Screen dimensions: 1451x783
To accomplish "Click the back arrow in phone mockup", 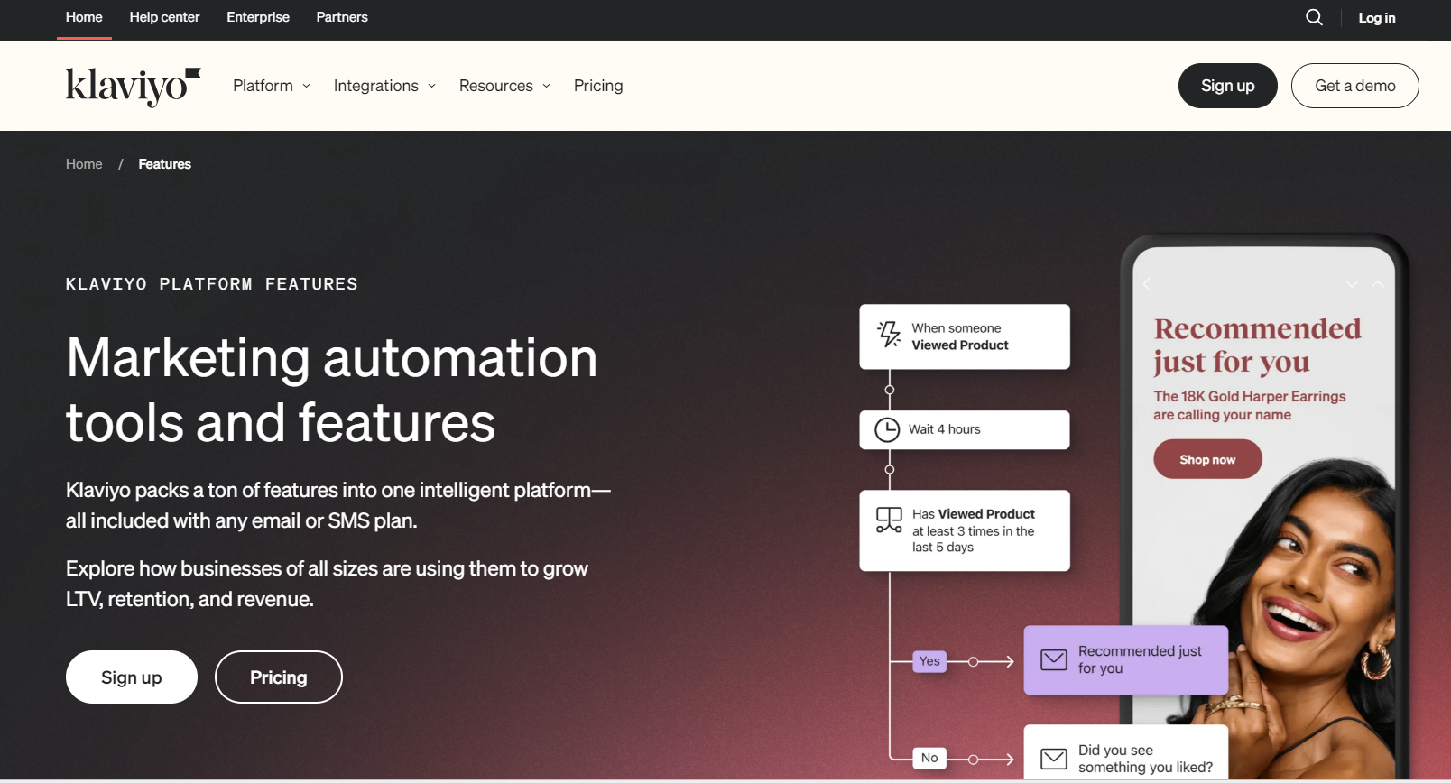I will pos(1147,283).
